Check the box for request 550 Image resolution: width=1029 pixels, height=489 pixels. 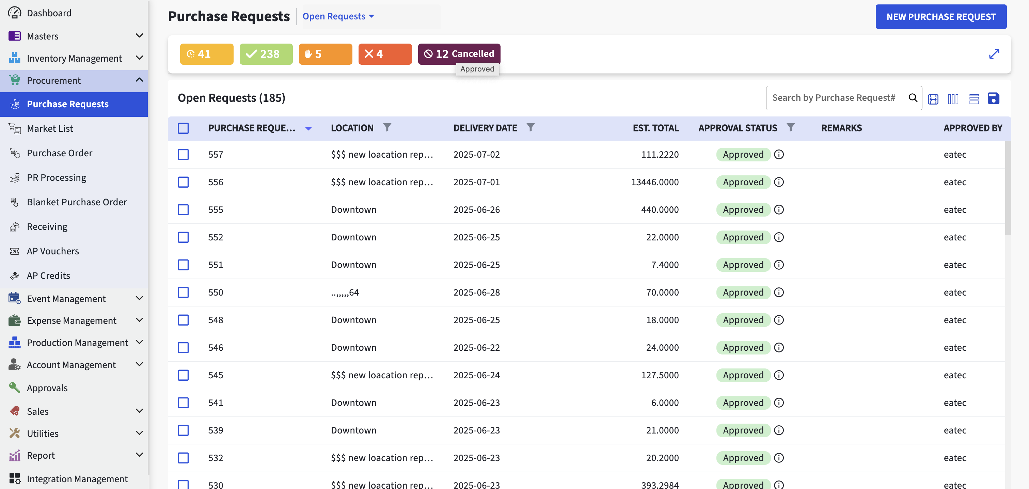pyautogui.click(x=183, y=293)
